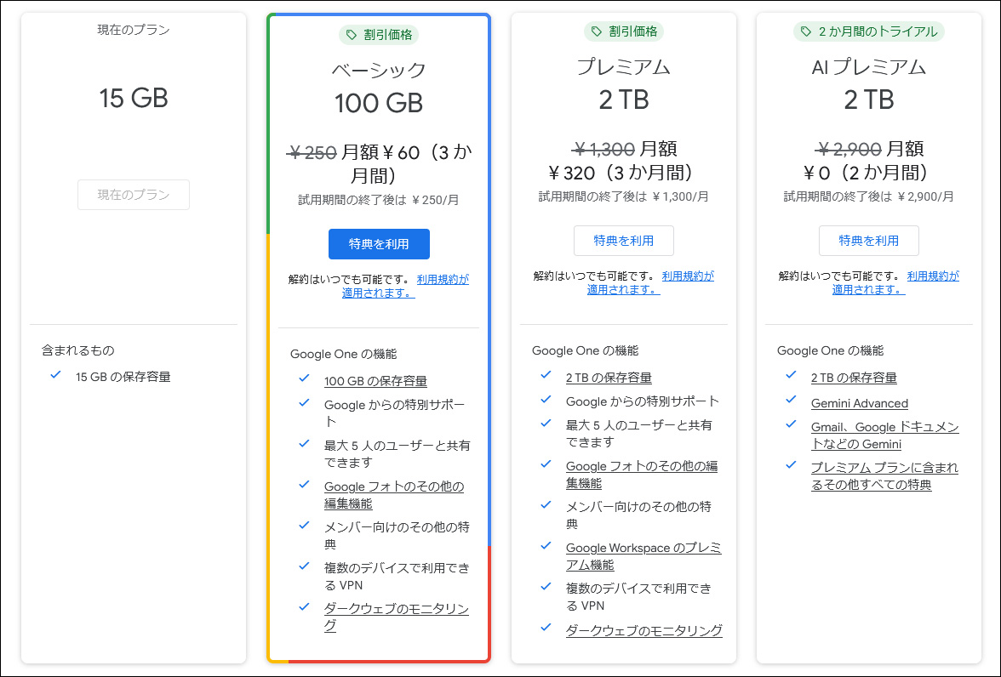The image size is (1001, 677).
Task: Open Gmail、Google ドキュメントなどの Gemini link
Action: tap(885, 435)
